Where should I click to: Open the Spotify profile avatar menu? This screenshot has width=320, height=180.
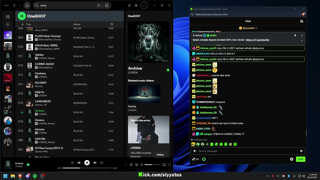tap(144, 5)
